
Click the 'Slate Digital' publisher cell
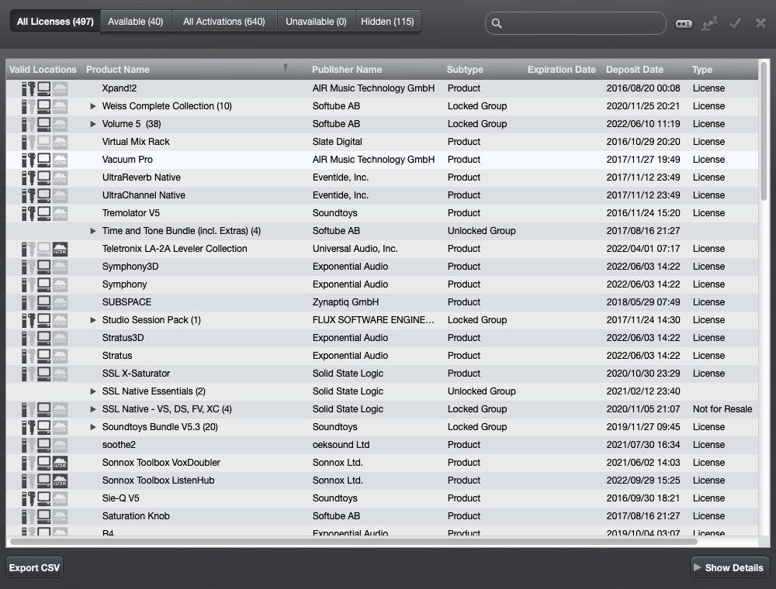(337, 143)
